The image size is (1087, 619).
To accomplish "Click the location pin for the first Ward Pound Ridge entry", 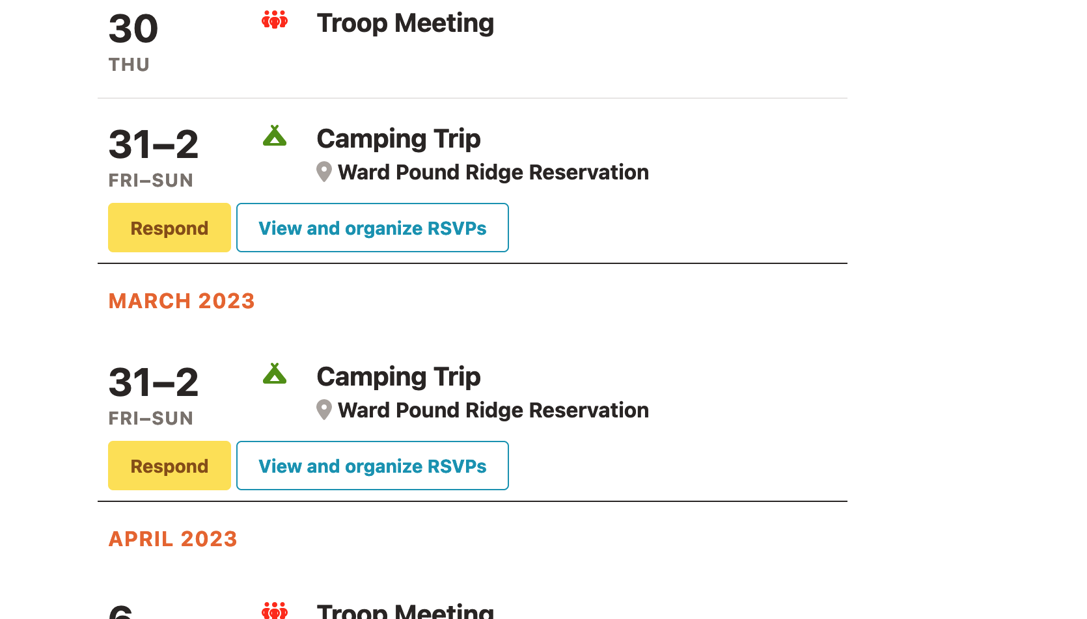I will [323, 172].
